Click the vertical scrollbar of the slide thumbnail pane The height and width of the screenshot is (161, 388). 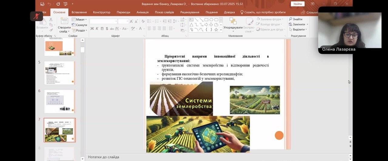pyautogui.click(x=82, y=91)
